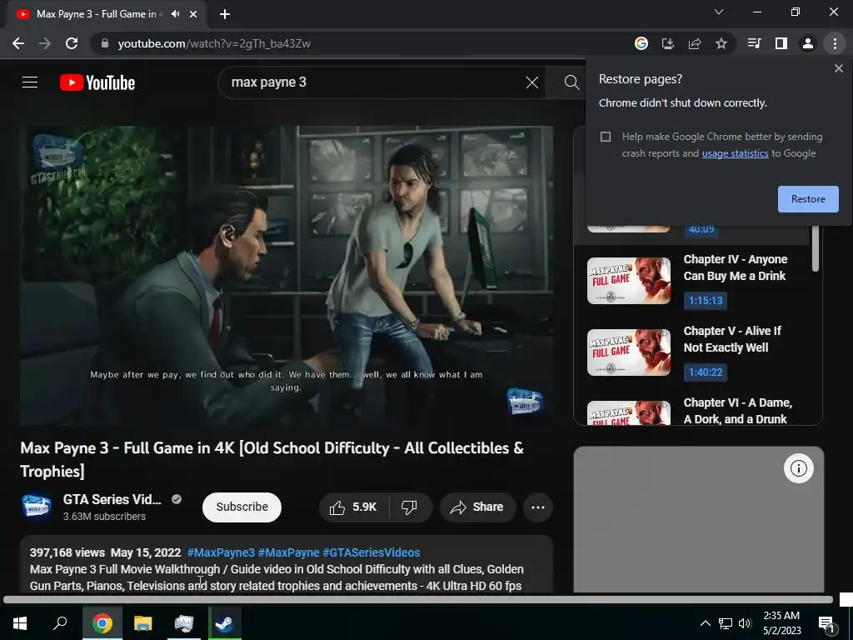Viewport: 853px width, 640px height.
Task: Switch to Chrome in the taskbar
Action: point(102,622)
